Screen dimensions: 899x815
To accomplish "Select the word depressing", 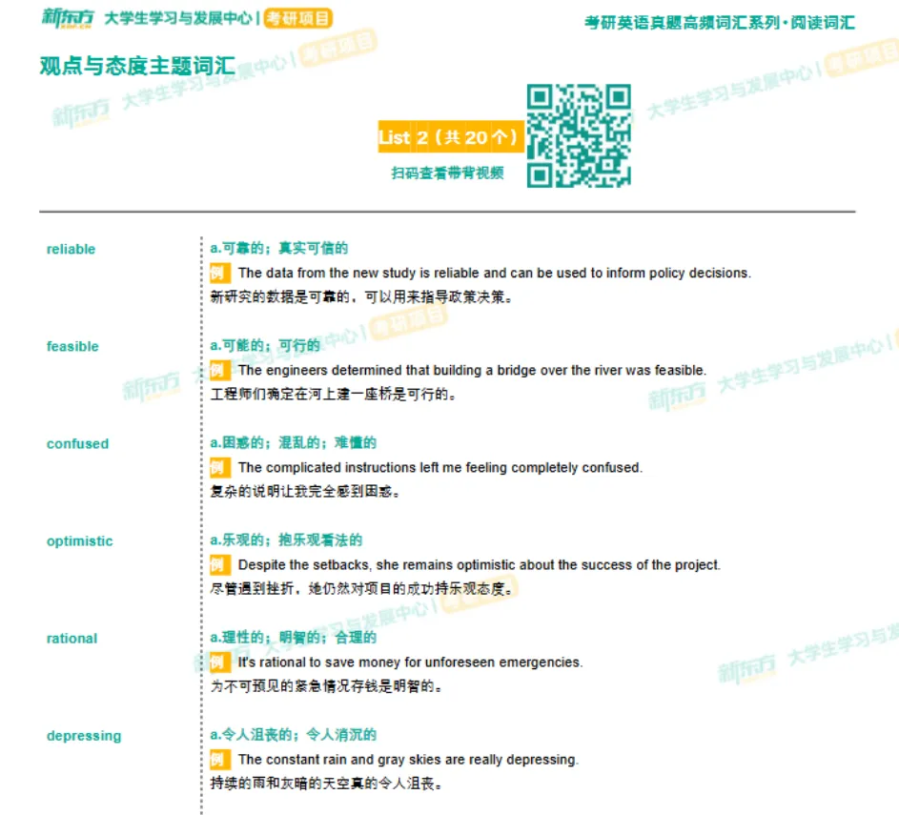I will (x=84, y=736).
